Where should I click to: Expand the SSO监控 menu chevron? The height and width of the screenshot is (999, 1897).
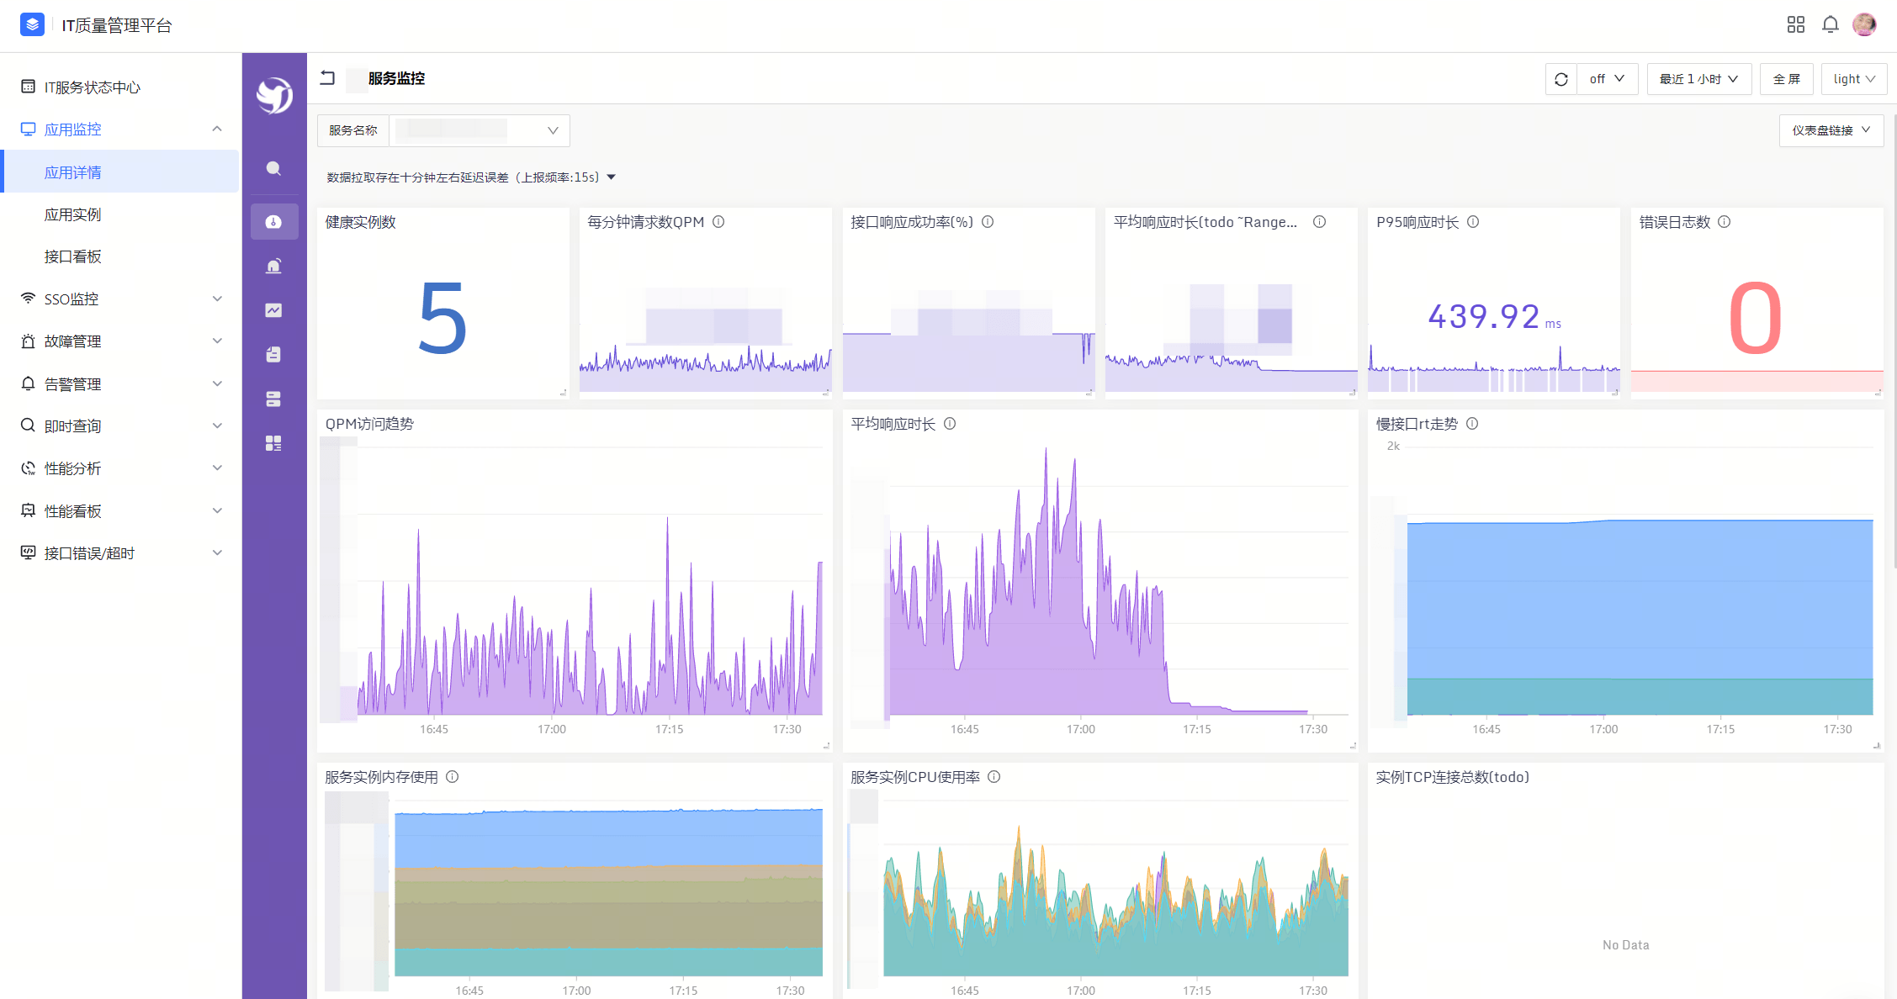click(x=217, y=299)
